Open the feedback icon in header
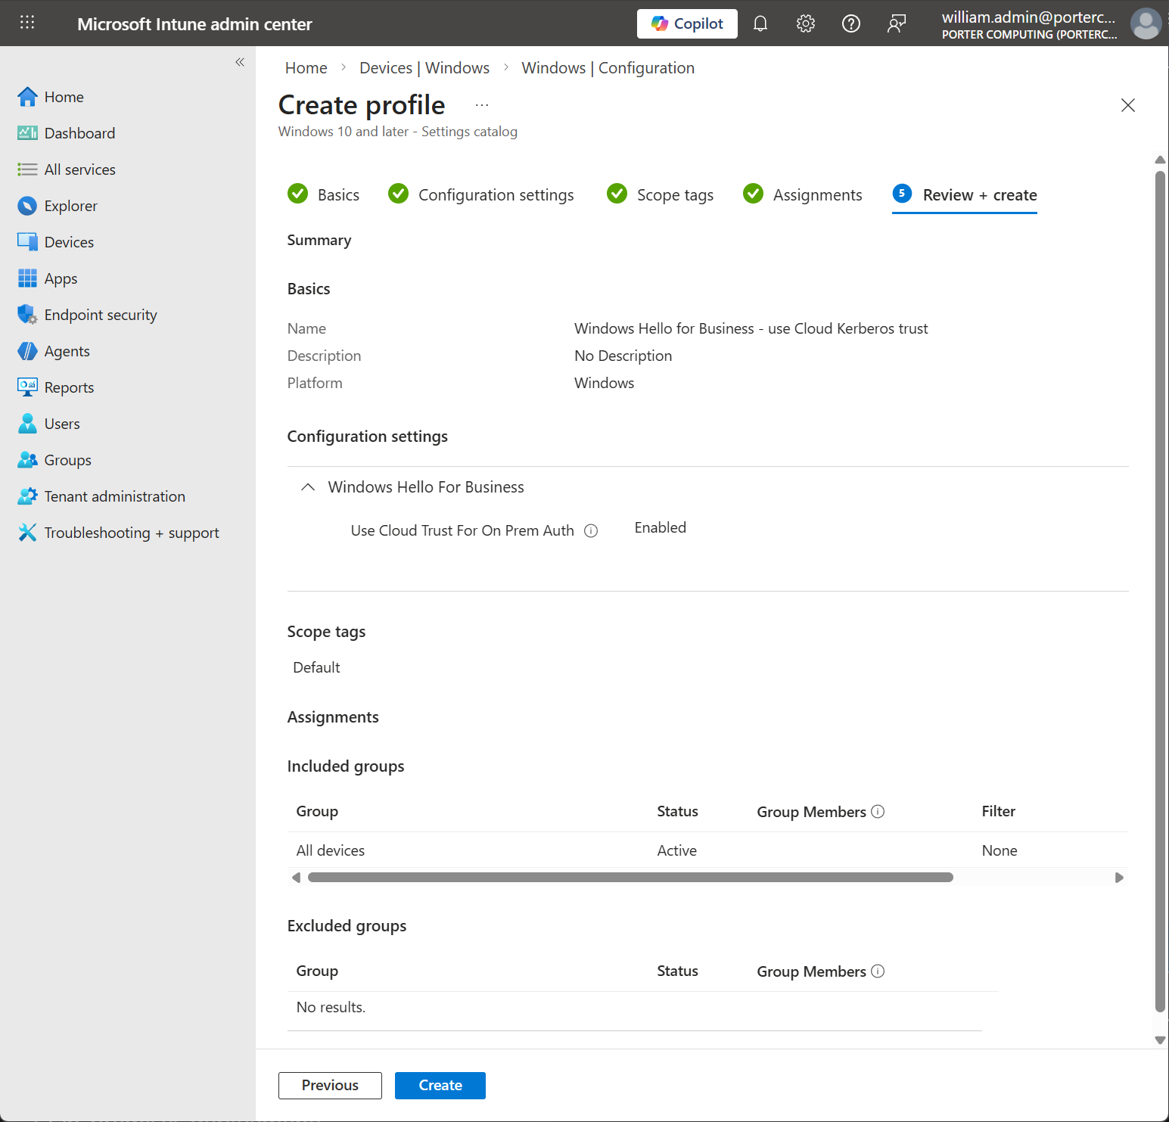This screenshot has width=1169, height=1122. point(897,24)
